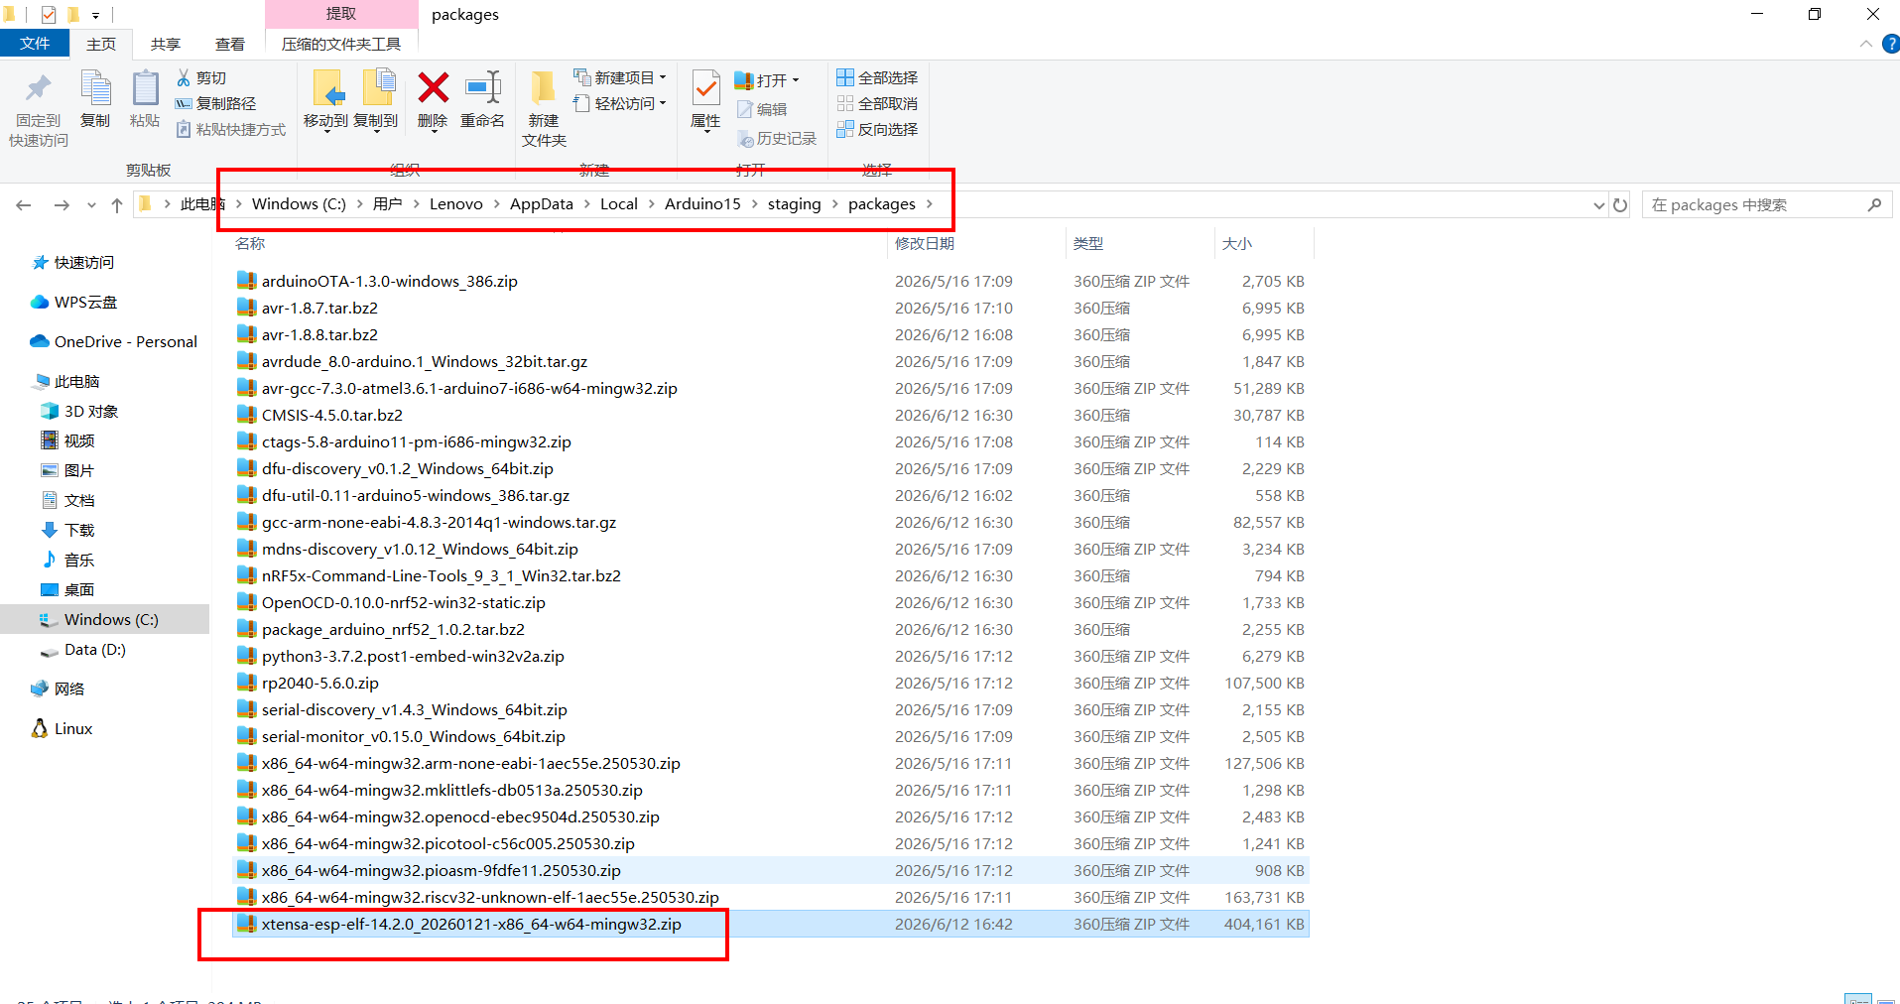Open OneDrive - Personal in sidebar
Screen dimensions: 1900x1004
point(114,341)
